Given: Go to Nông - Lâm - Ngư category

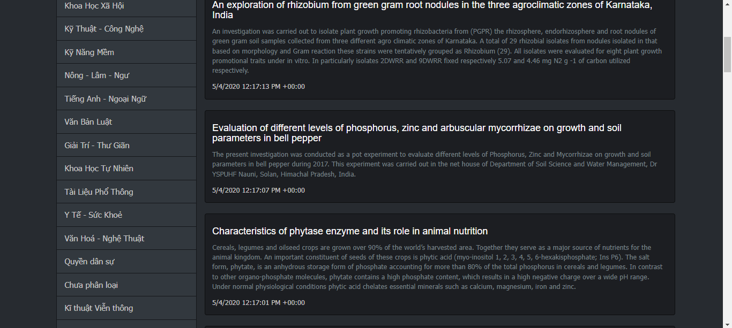Looking at the screenshot, I should pos(126,75).
